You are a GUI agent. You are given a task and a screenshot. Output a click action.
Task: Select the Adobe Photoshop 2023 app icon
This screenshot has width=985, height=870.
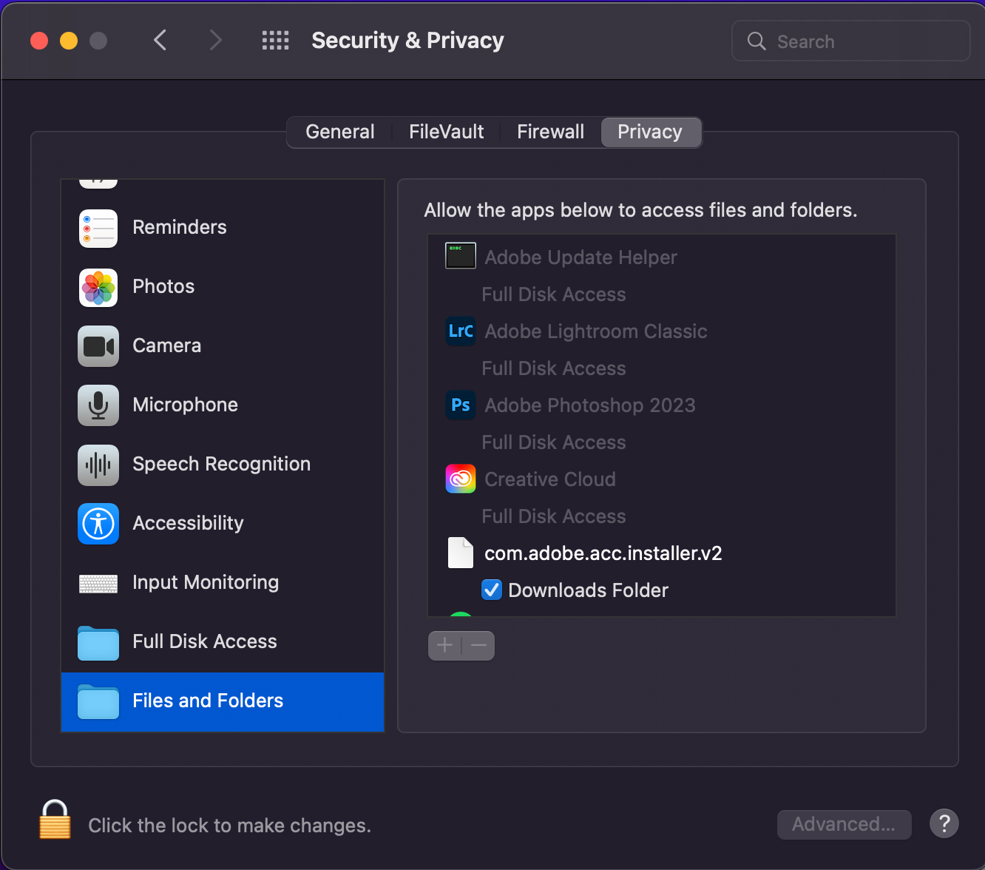[x=460, y=405]
